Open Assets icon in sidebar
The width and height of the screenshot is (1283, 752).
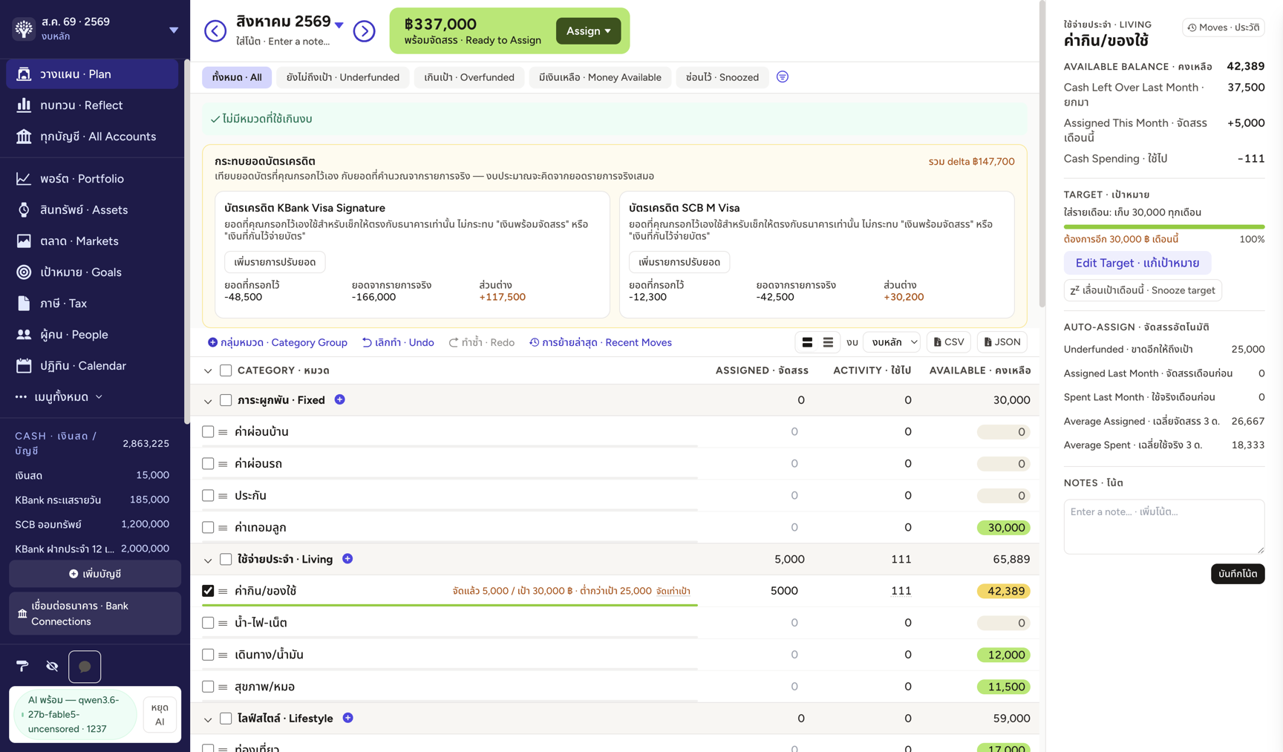24,210
